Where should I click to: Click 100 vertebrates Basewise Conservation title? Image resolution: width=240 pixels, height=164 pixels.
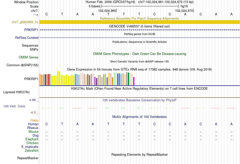139,100
